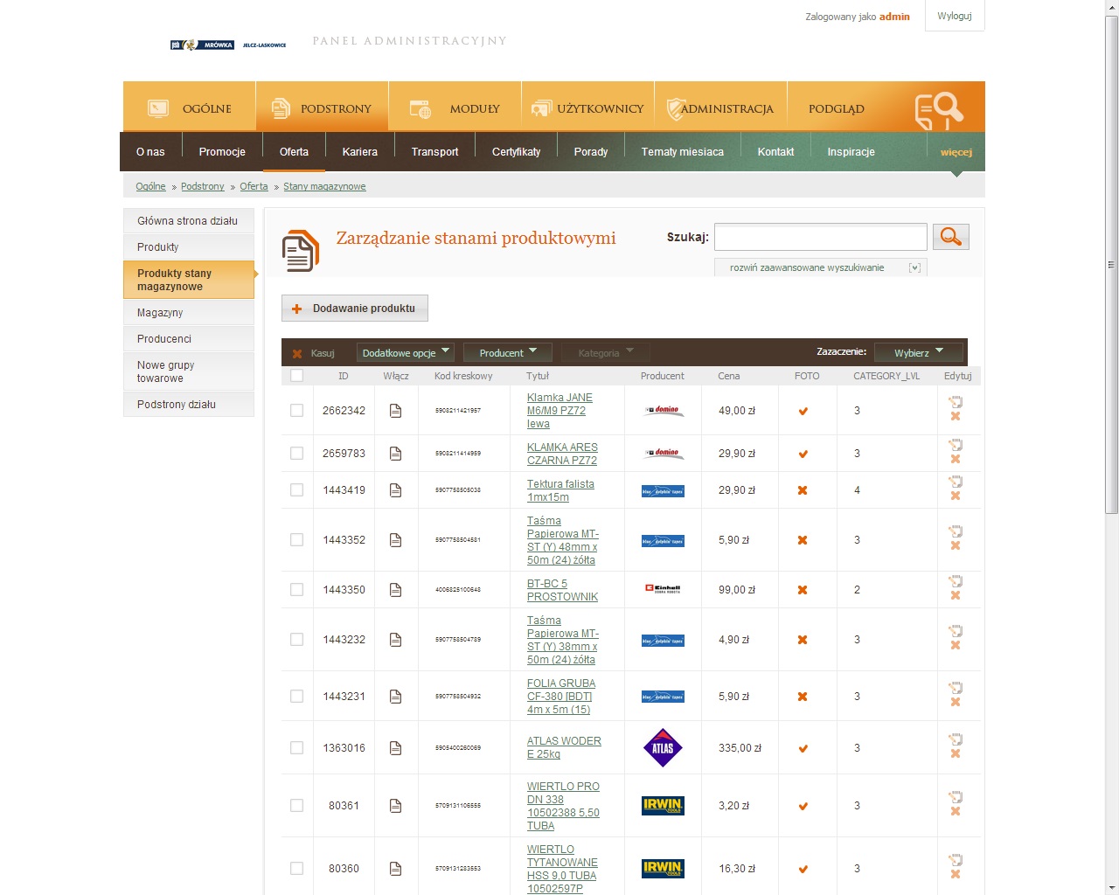Check the select-all checkbox in table header

[296, 376]
